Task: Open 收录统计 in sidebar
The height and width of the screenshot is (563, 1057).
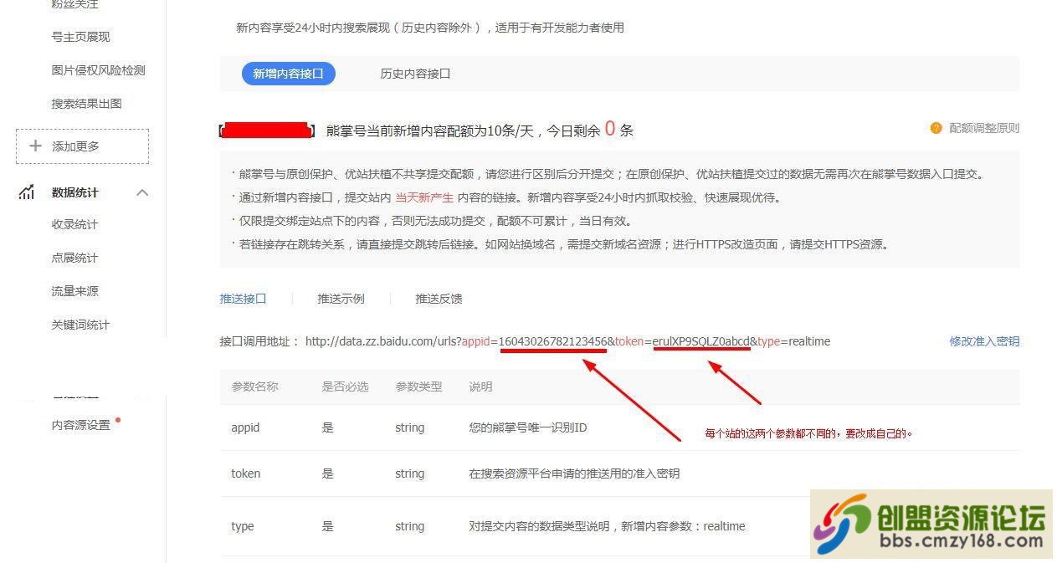Action: coord(74,224)
